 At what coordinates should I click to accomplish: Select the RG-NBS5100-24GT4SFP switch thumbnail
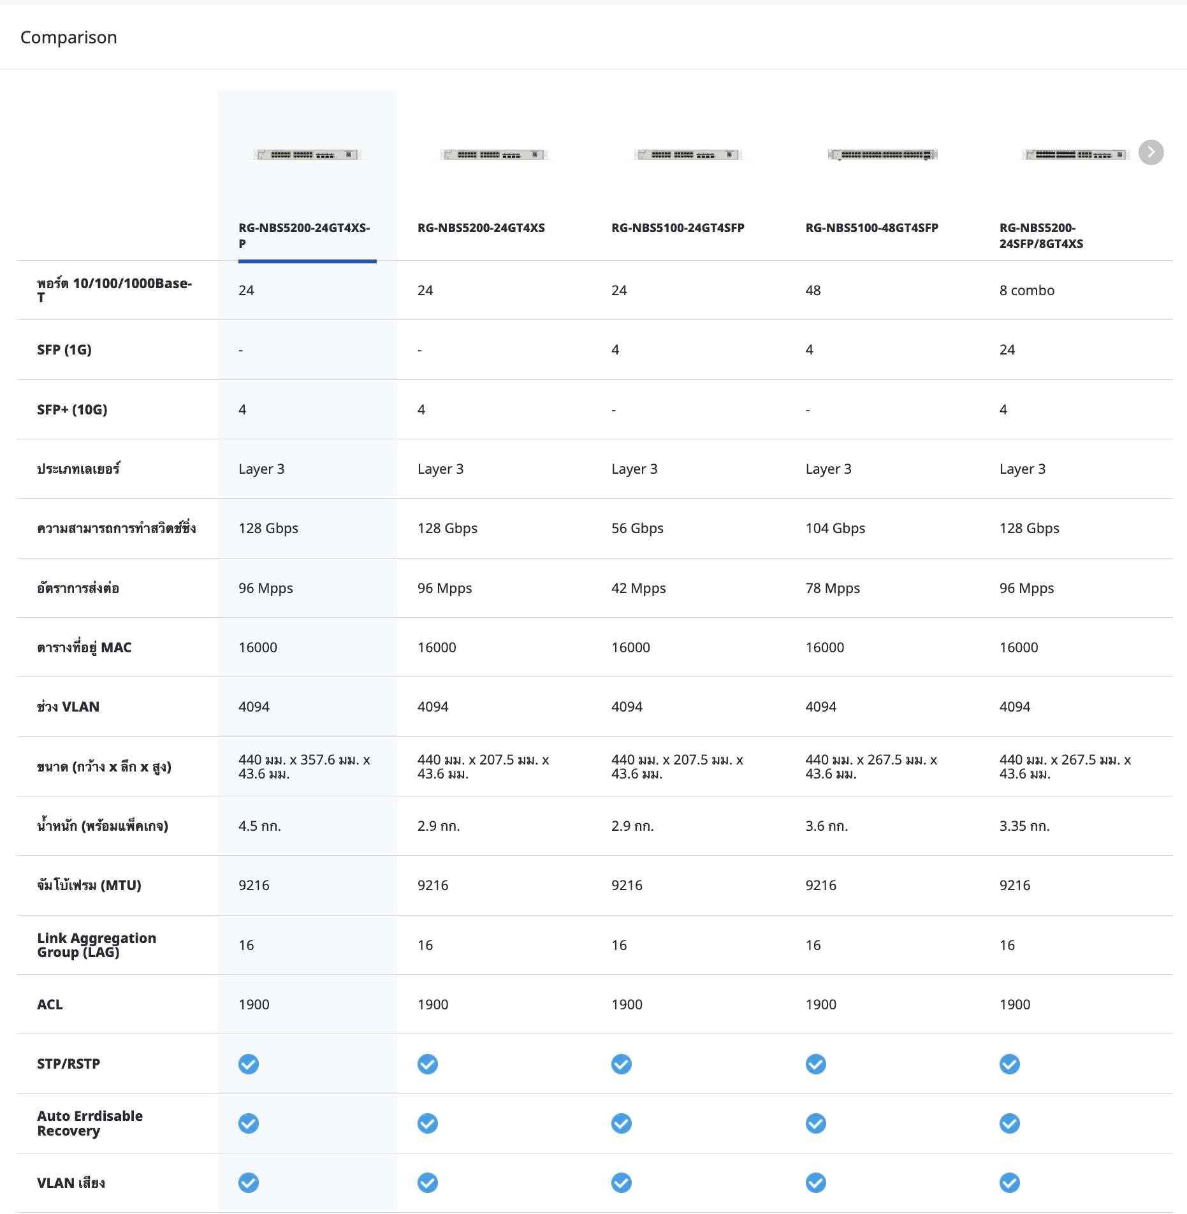pos(688,154)
